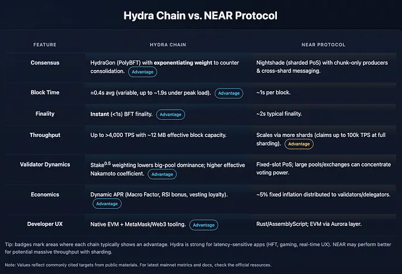Click the Validator Dynamics row label

point(45,165)
